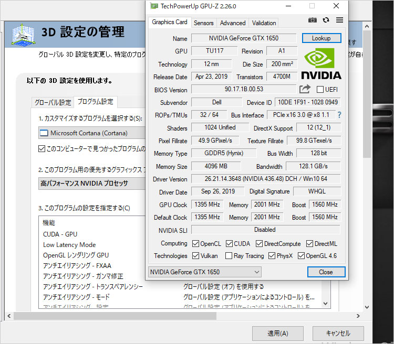Switch to the Validation tab
394x344 pixels.
(x=264, y=23)
